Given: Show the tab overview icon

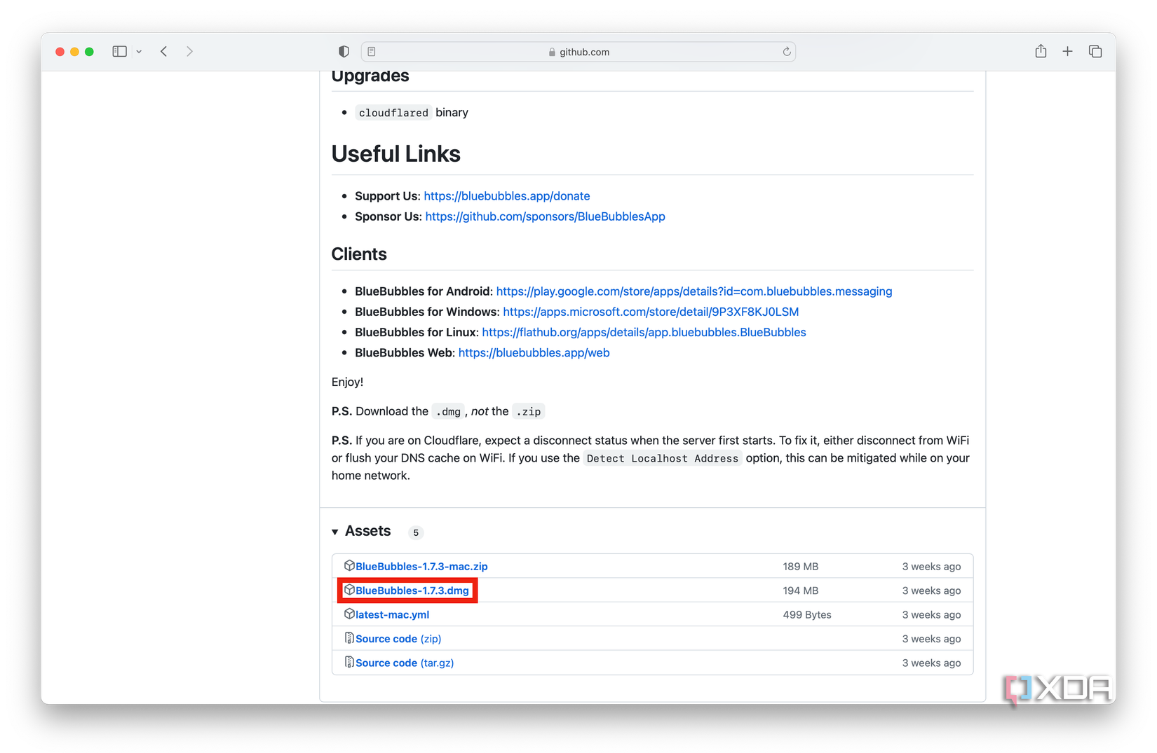Looking at the screenshot, I should (1095, 52).
